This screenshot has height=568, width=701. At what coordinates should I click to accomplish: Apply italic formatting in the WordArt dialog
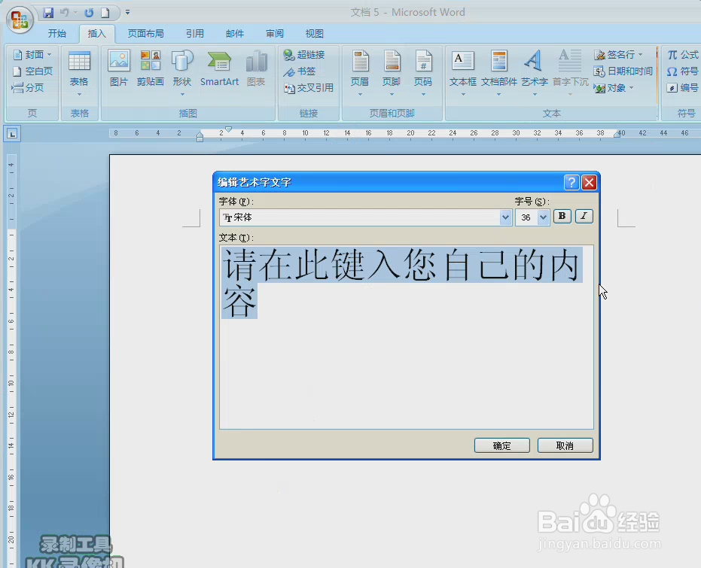coord(584,217)
